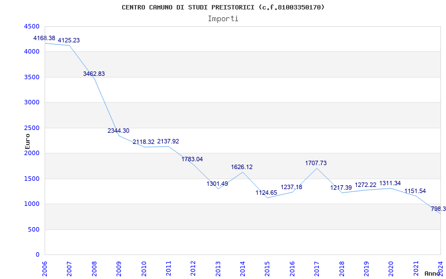446x279 pixels.
Task: Click the Importi subtitle
Action: point(223,18)
